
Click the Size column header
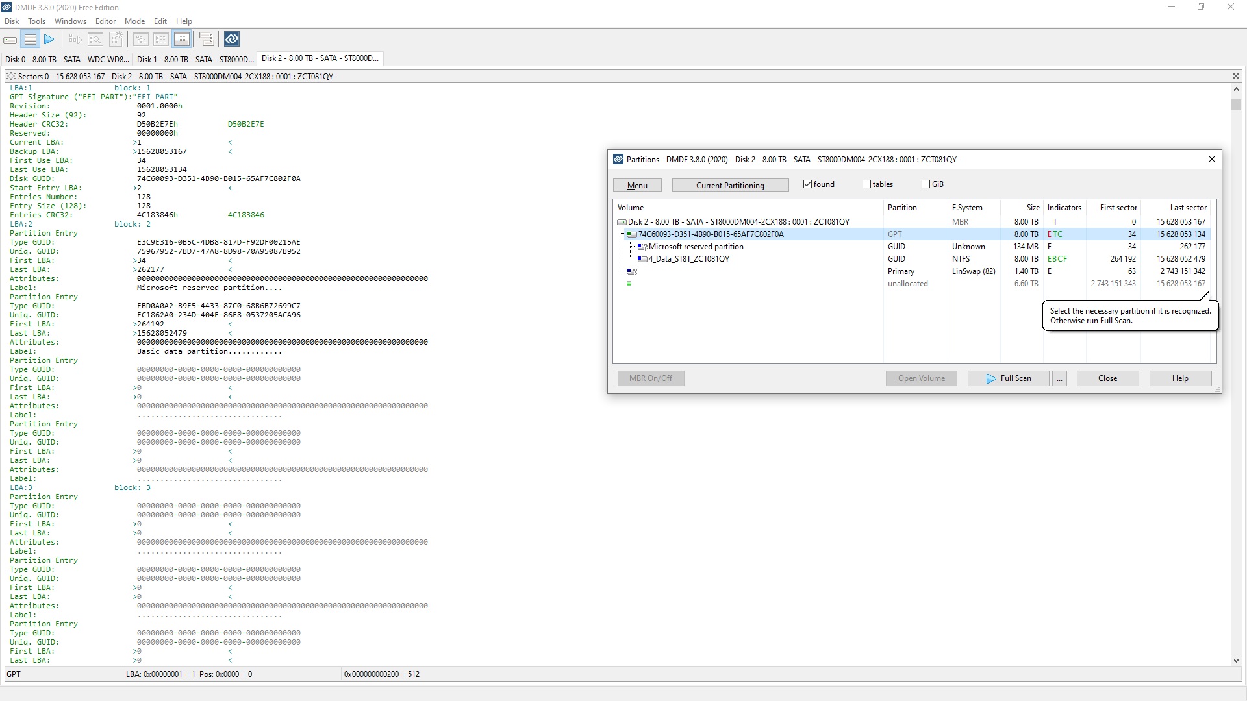[x=1022, y=208]
